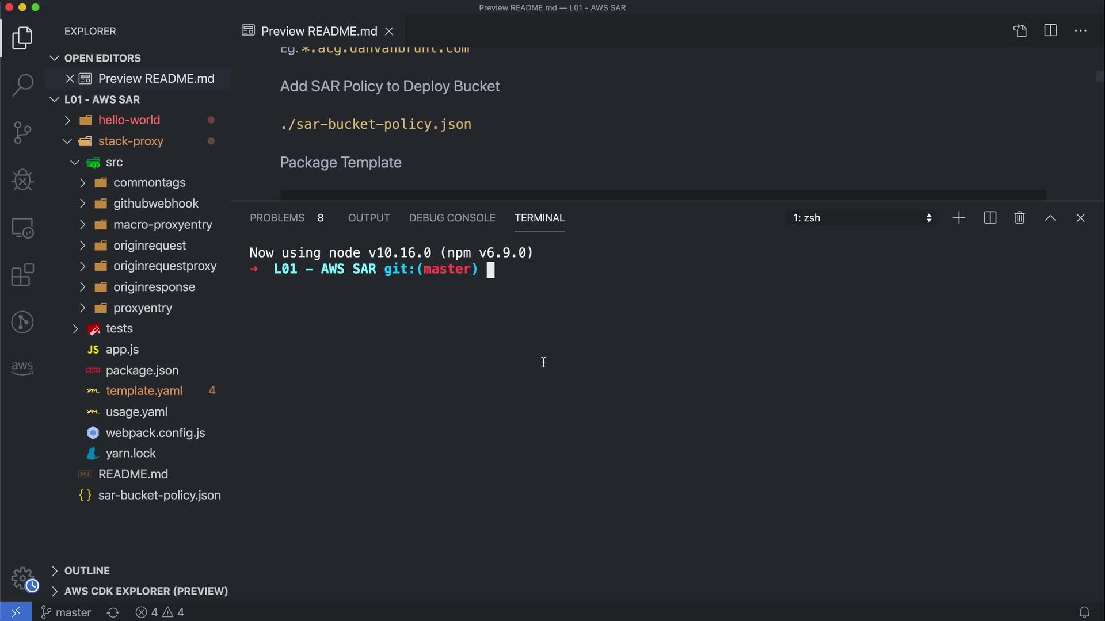Click the preview scrollbar minimap marker
Viewport: 1105px width, 621px height.
pos(1099,76)
